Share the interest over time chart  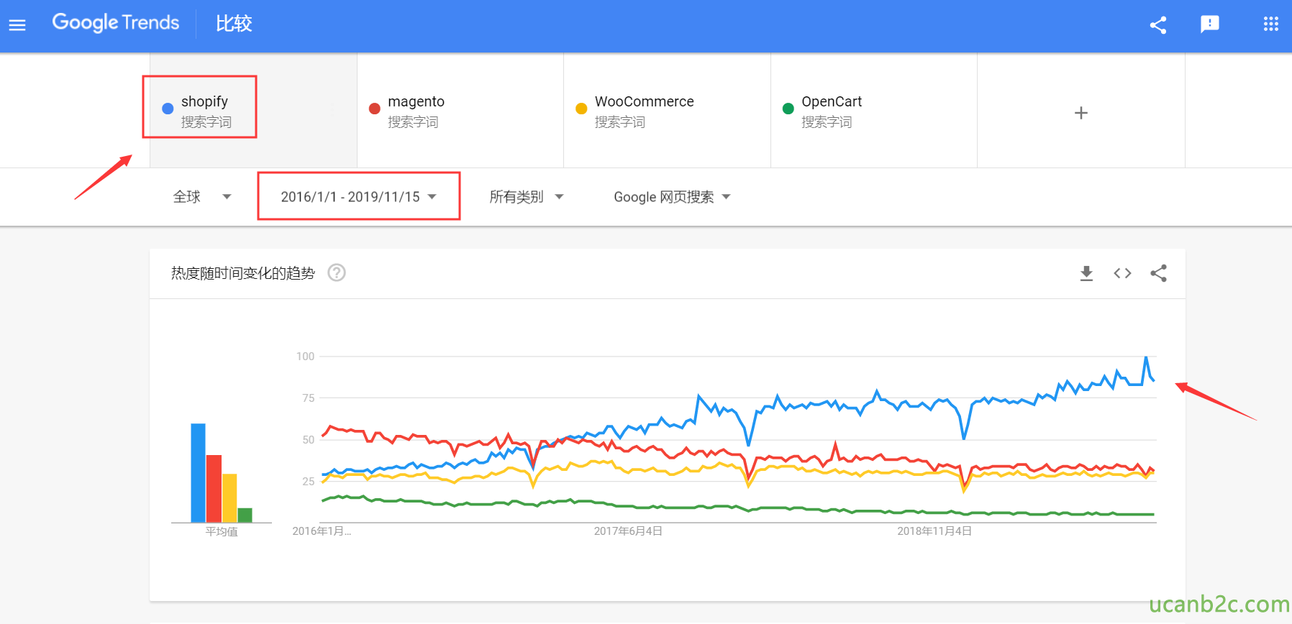(x=1158, y=273)
